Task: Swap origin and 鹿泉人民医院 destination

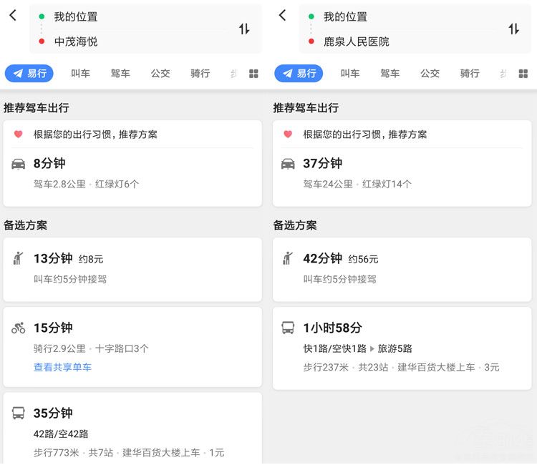Action: (x=513, y=29)
